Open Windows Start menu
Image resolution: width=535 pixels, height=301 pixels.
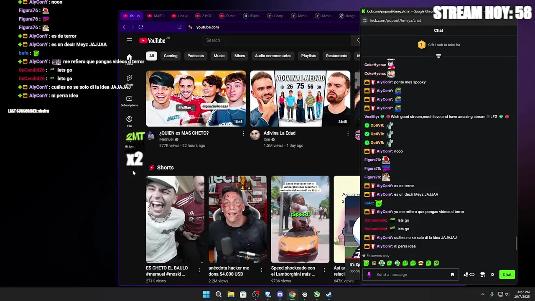[206, 295]
